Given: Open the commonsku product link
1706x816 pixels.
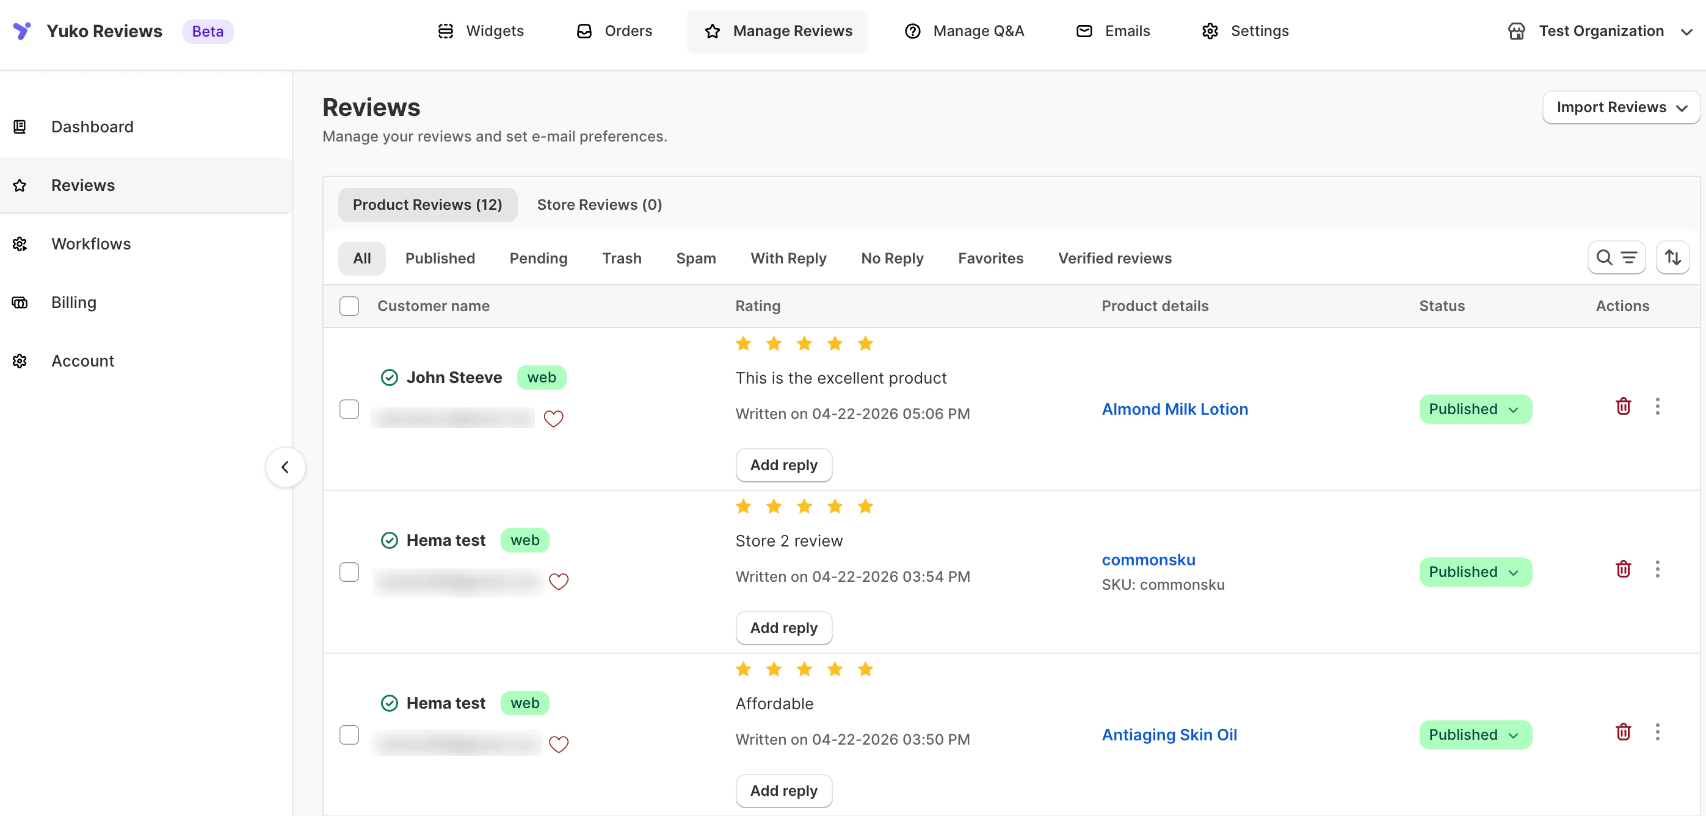Looking at the screenshot, I should (x=1149, y=559).
